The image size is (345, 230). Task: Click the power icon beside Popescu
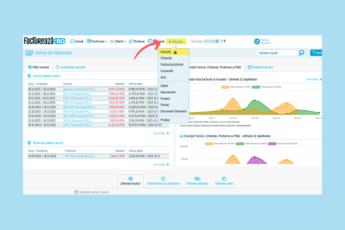click(x=257, y=41)
